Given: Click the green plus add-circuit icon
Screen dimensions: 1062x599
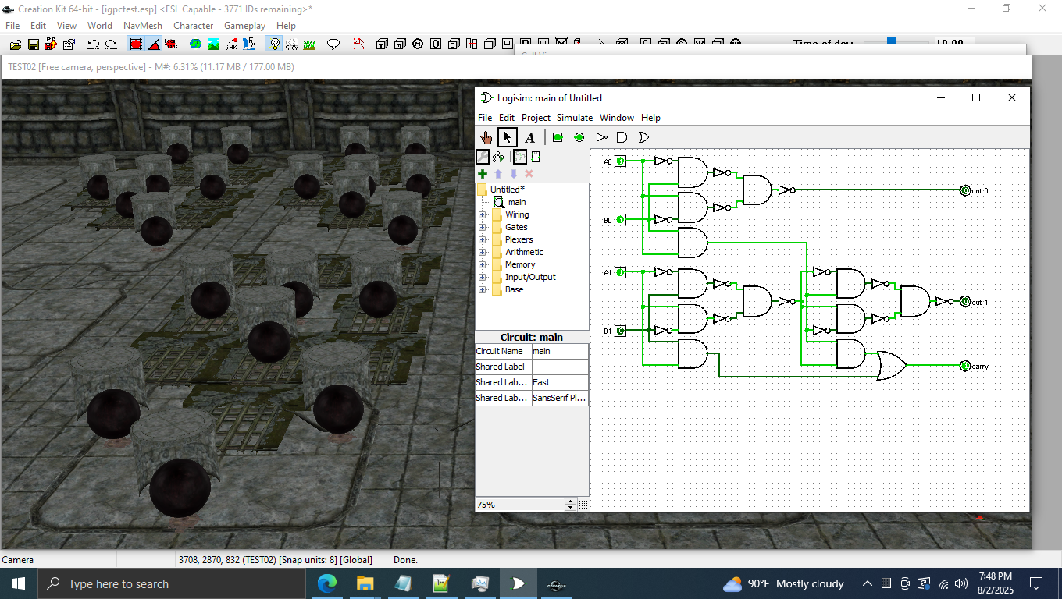Looking at the screenshot, I should 483,174.
